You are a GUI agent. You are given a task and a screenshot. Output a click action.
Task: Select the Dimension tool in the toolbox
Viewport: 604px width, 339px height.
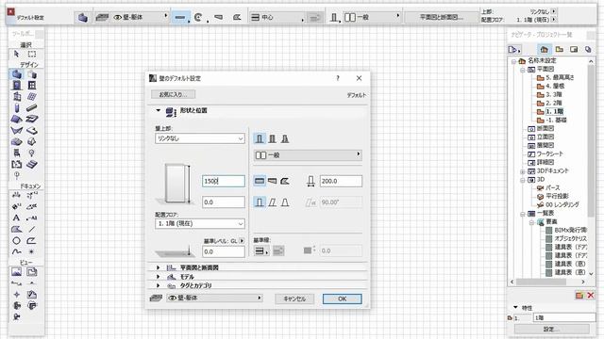pos(17,196)
